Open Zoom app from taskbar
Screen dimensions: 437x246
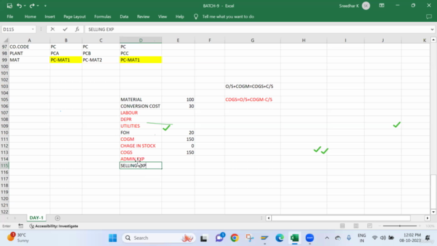tap(309, 238)
